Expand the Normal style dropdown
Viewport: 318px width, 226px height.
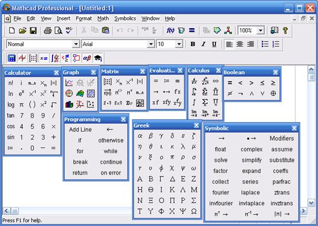point(76,44)
